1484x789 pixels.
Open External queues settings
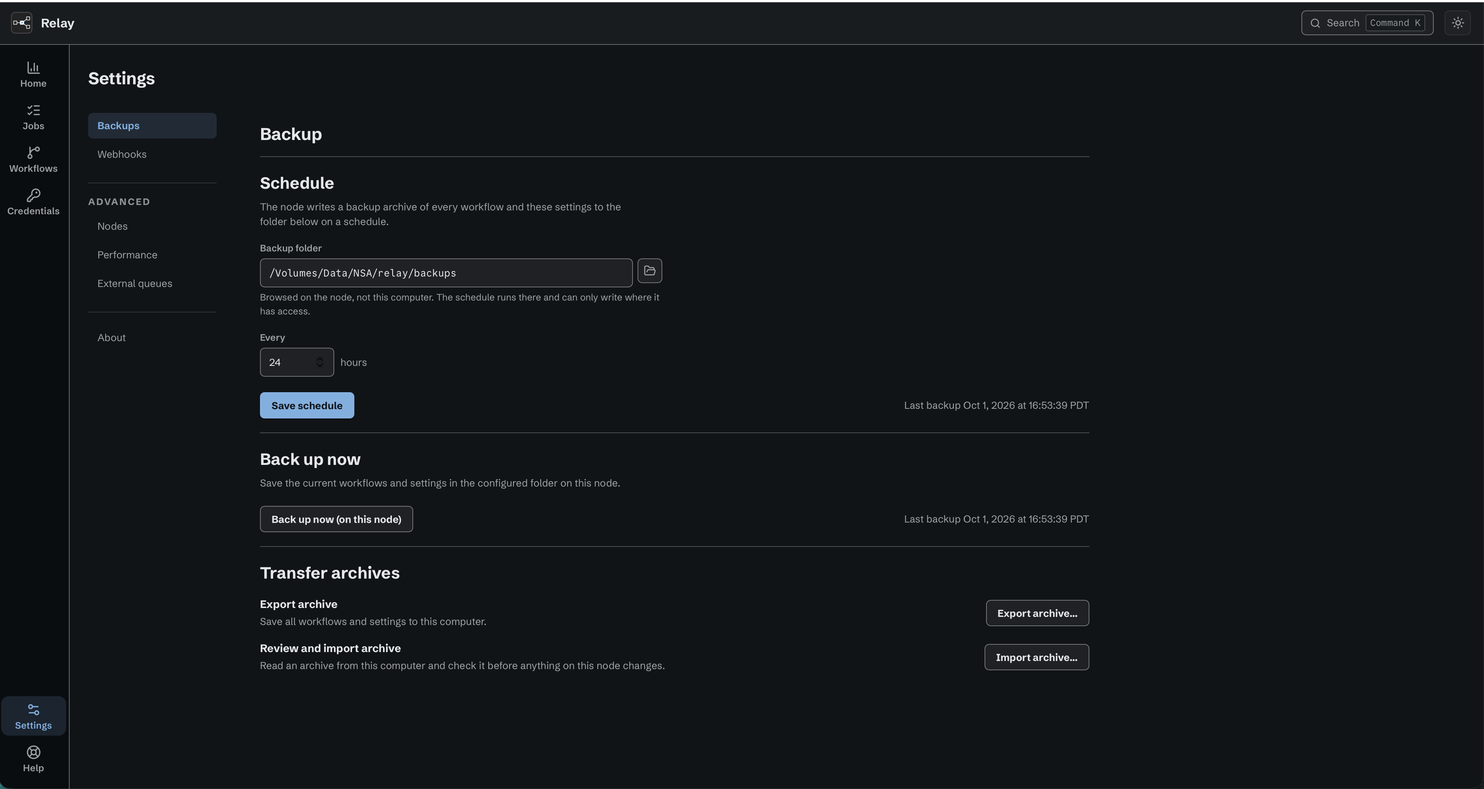pyautogui.click(x=152, y=283)
